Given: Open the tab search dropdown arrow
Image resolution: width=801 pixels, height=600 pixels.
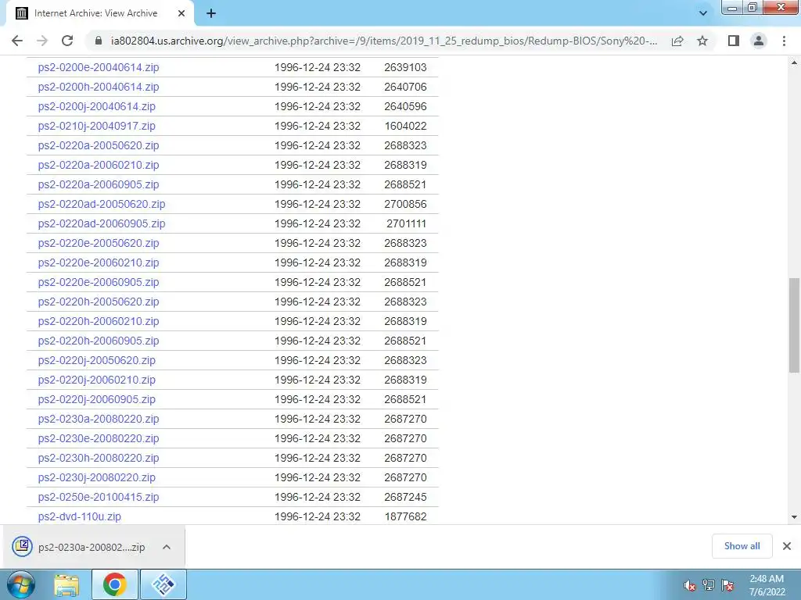Looking at the screenshot, I should click(703, 13).
